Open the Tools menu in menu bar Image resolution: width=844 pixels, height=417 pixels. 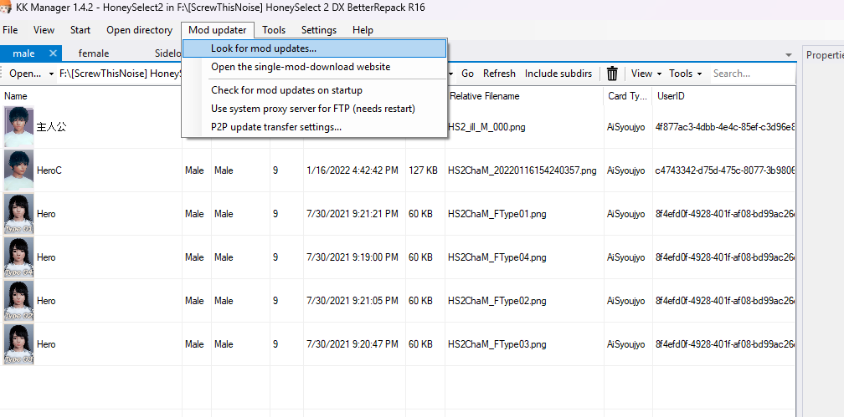tap(274, 30)
